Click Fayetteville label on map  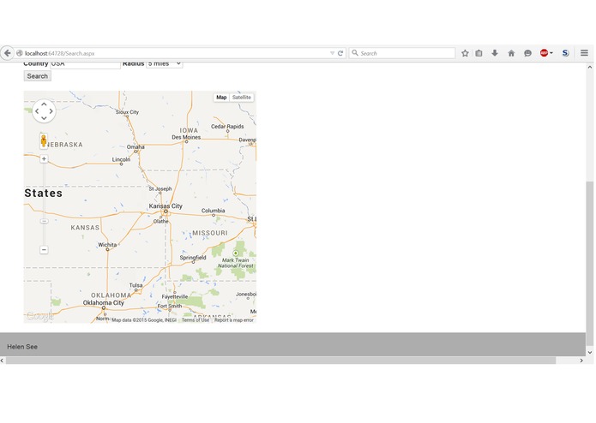(x=174, y=296)
